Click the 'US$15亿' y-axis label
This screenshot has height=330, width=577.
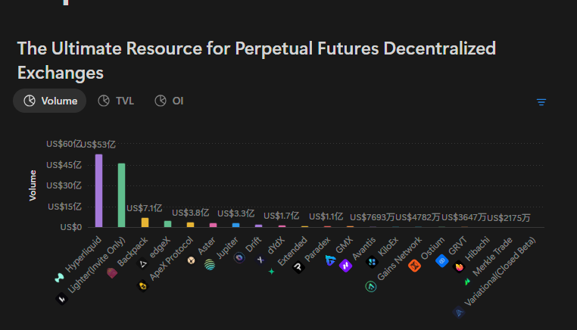(64, 207)
